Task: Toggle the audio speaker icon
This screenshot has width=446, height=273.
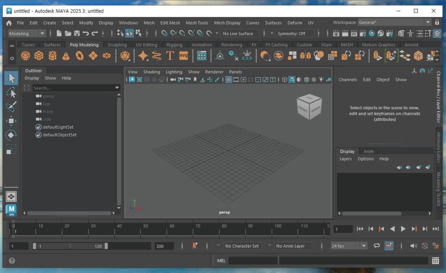Action: [x=413, y=246]
